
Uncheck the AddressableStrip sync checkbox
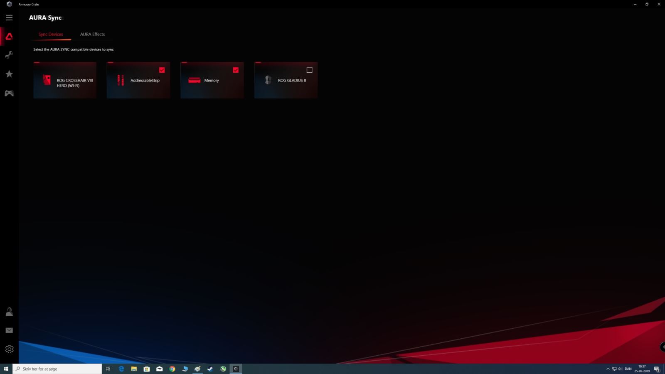click(162, 70)
